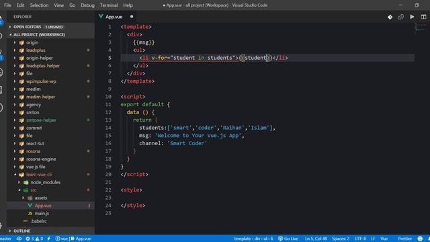Viewport: 430px width, 242px height.
Task: Click the code minimap at editor's right edge
Action: point(421,28)
